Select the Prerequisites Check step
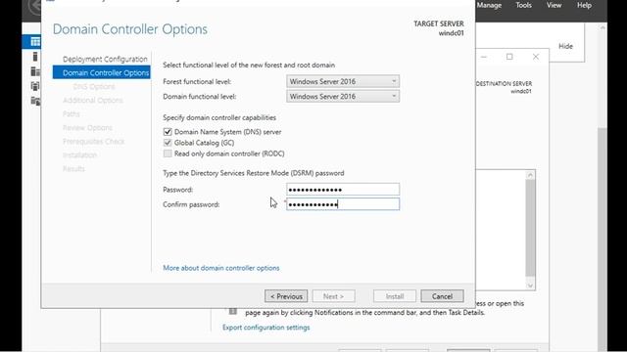 point(94,141)
